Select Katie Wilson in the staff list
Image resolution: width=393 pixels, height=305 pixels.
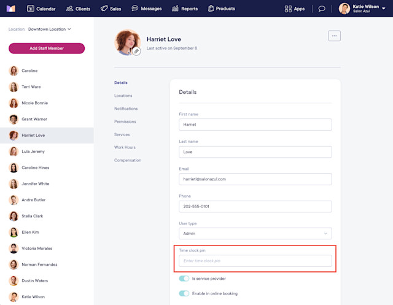(47, 297)
